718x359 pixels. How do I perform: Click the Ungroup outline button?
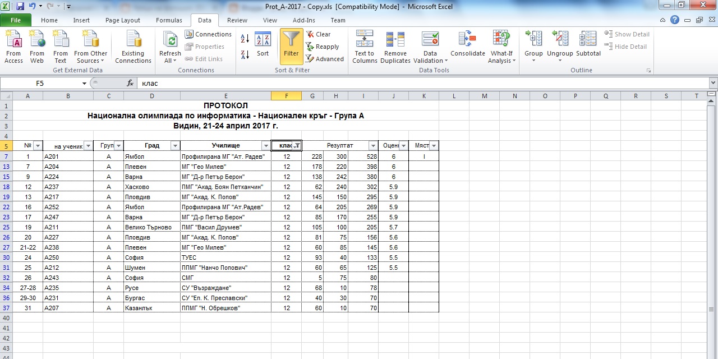[x=560, y=47]
